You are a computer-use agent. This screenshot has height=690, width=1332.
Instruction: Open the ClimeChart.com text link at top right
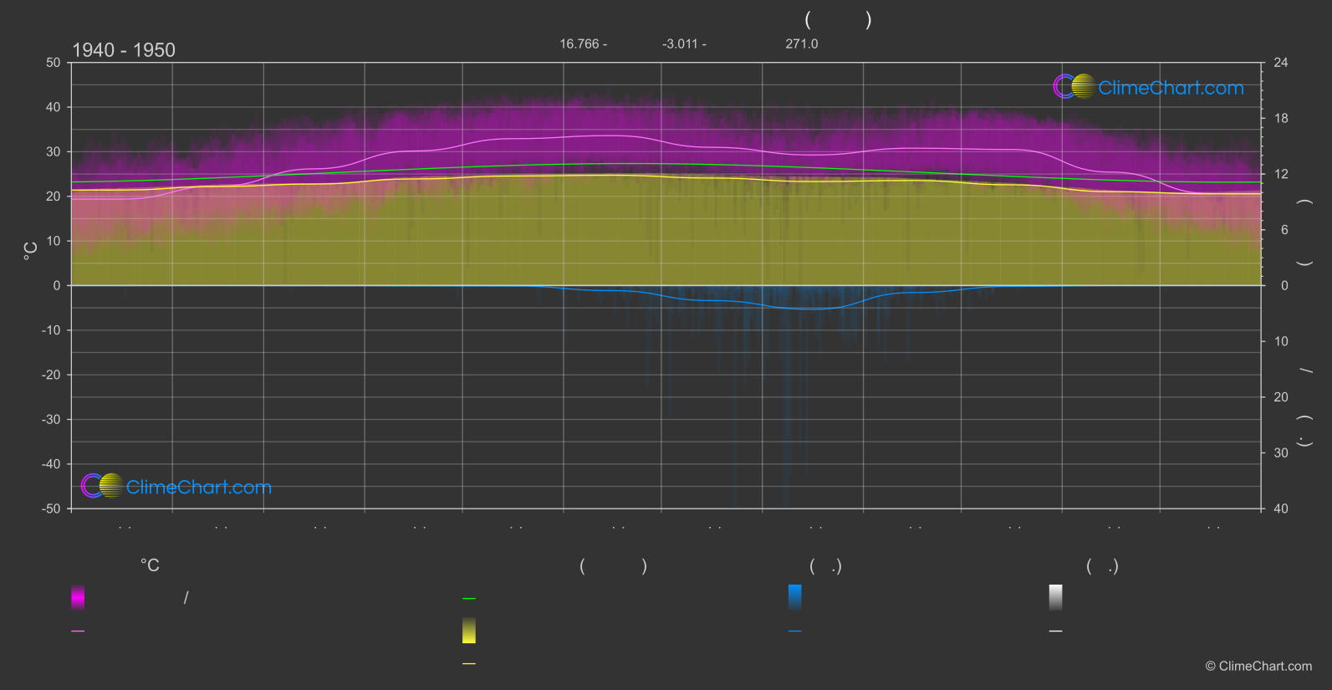click(1171, 88)
